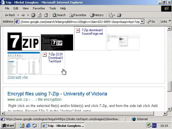The width and height of the screenshot is (172, 129).
Task: Go to the Home page icon
Action: (46, 15)
